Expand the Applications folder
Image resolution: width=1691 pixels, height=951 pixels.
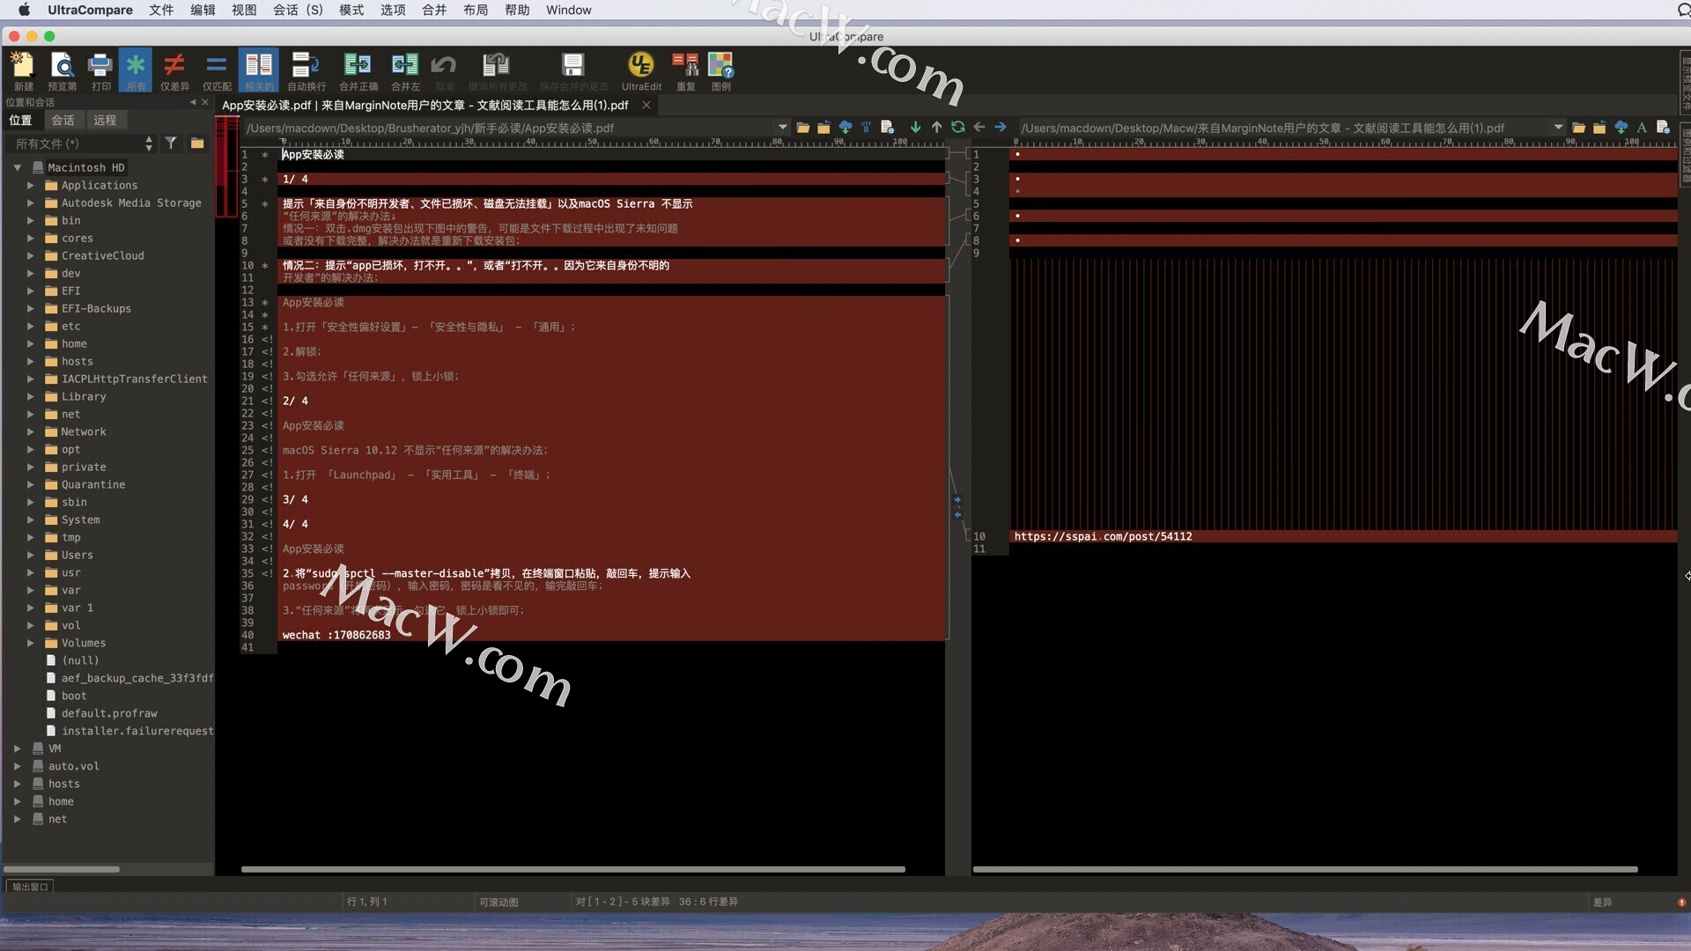click(30, 185)
